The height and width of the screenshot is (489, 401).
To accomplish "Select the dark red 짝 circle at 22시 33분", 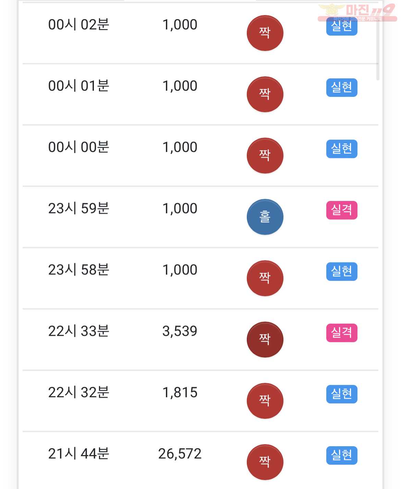I will pyautogui.click(x=265, y=339).
